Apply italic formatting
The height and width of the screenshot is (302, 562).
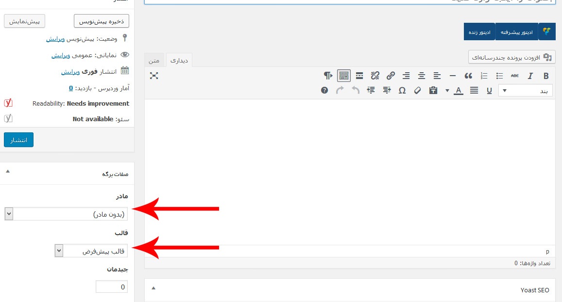coord(530,76)
